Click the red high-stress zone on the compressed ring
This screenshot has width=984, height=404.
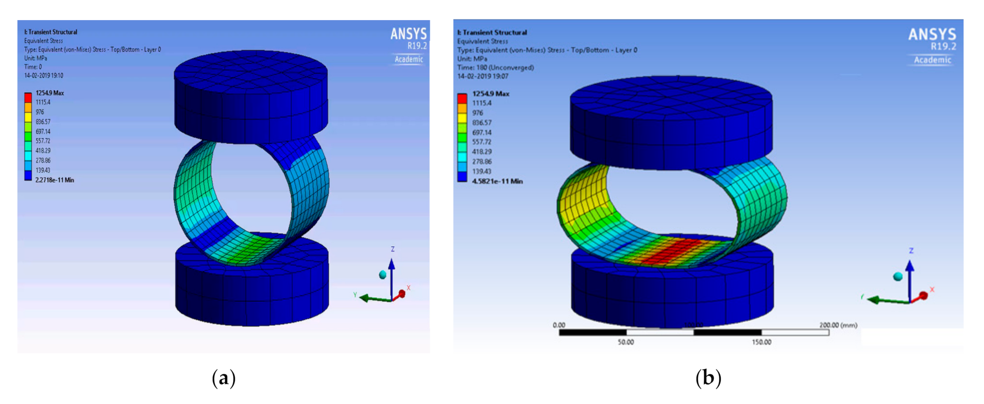[672, 251]
